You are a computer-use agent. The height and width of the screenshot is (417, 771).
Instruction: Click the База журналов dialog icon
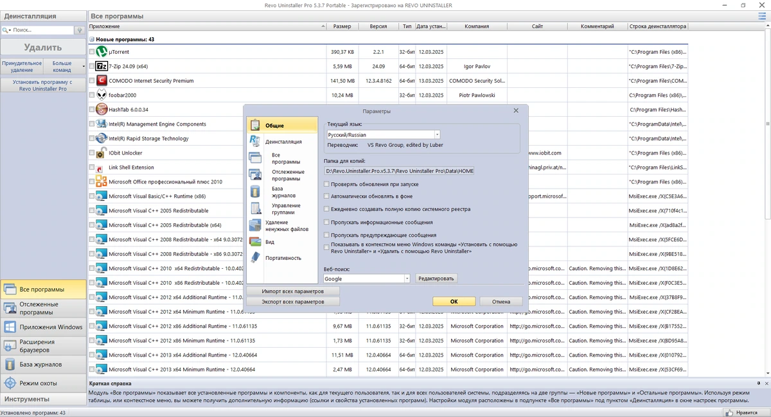255,191
